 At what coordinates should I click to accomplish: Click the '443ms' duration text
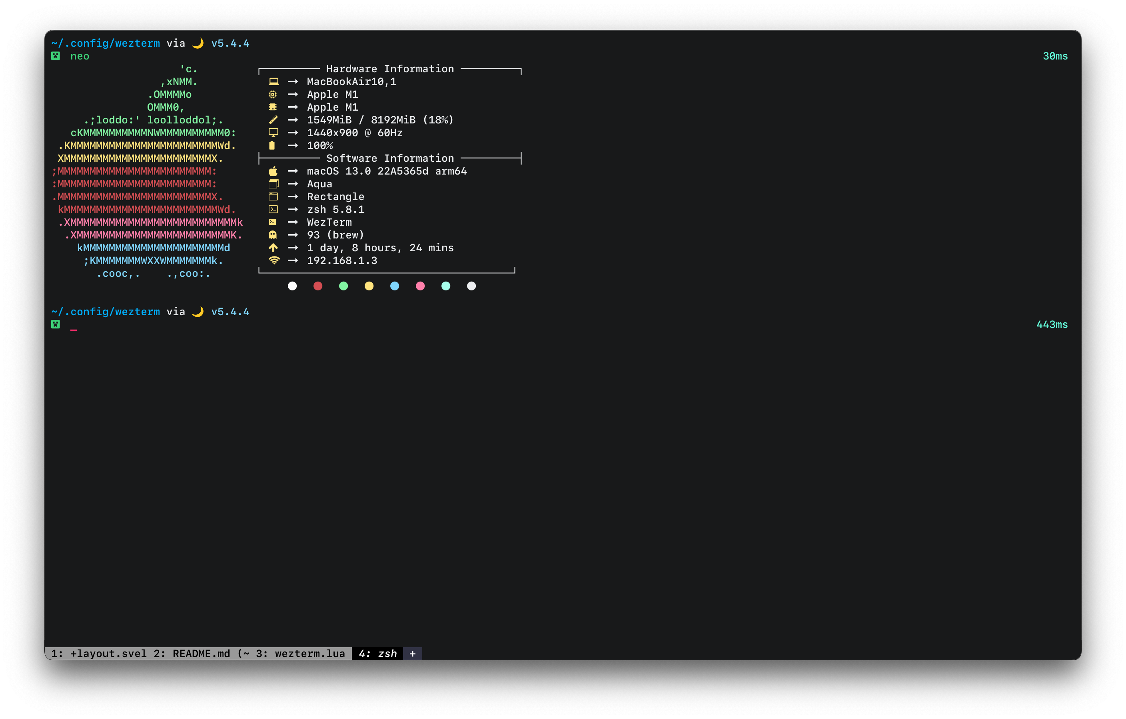(x=1052, y=325)
